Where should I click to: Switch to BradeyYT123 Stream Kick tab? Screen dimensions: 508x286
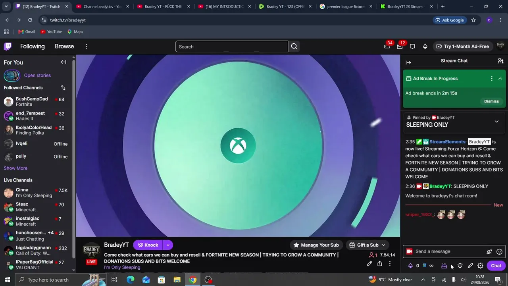point(406,6)
